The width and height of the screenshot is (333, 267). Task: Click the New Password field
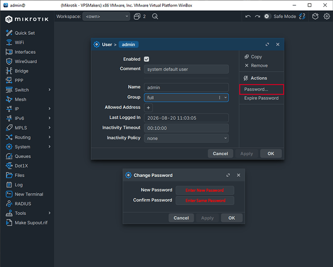pos(205,190)
